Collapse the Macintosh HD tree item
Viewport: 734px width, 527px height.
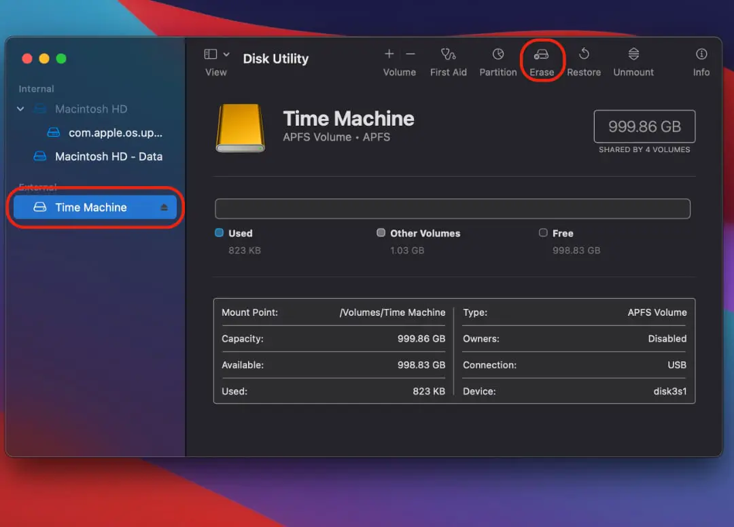click(x=20, y=109)
